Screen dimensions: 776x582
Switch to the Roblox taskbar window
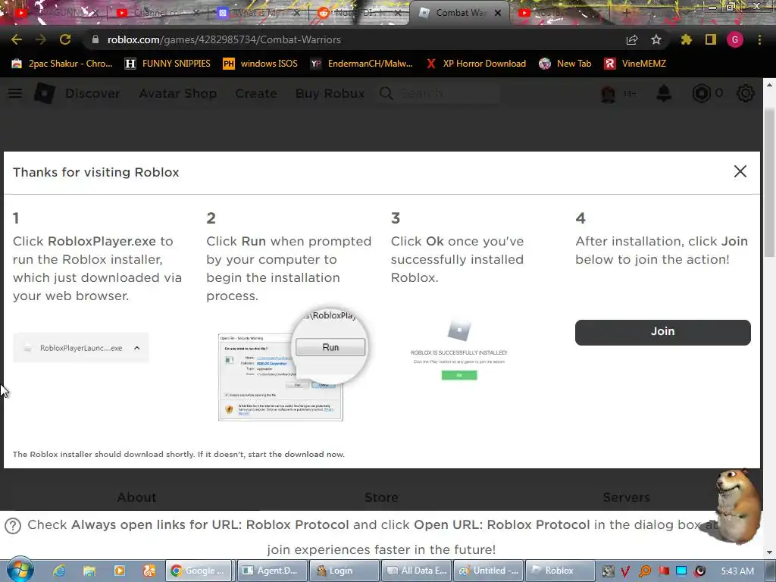click(x=560, y=571)
